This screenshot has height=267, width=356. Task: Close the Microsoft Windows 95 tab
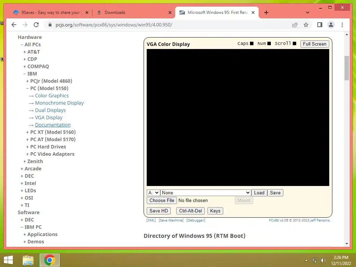pyautogui.click(x=253, y=13)
